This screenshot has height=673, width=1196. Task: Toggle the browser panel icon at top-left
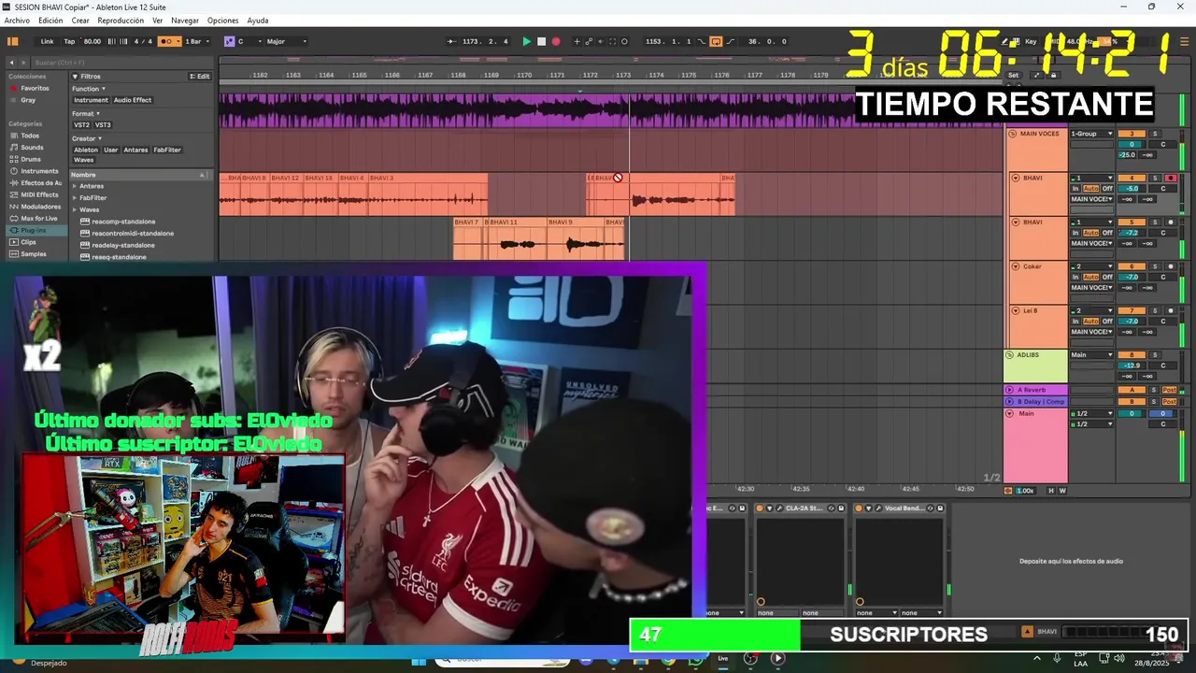[13, 41]
